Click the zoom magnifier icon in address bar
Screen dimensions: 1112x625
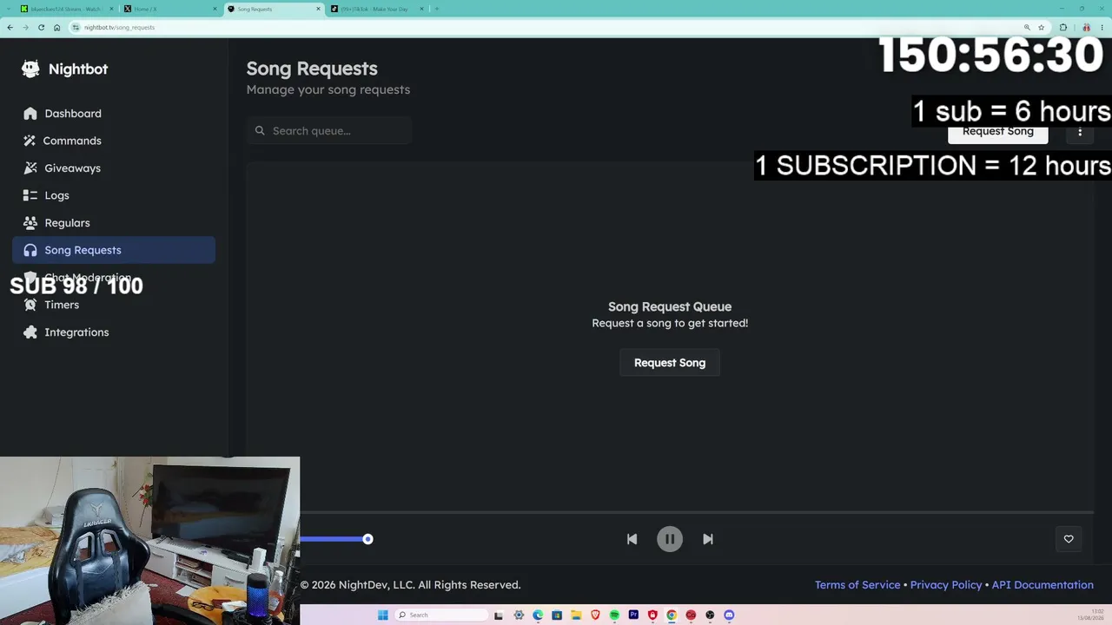1027,28
